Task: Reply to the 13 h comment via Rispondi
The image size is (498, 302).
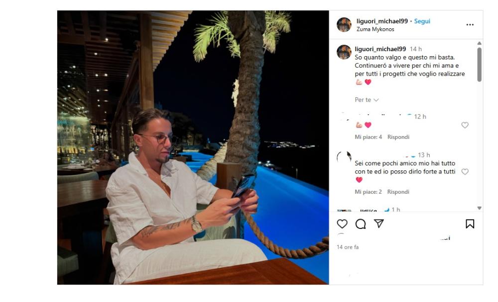Action: 398,192
